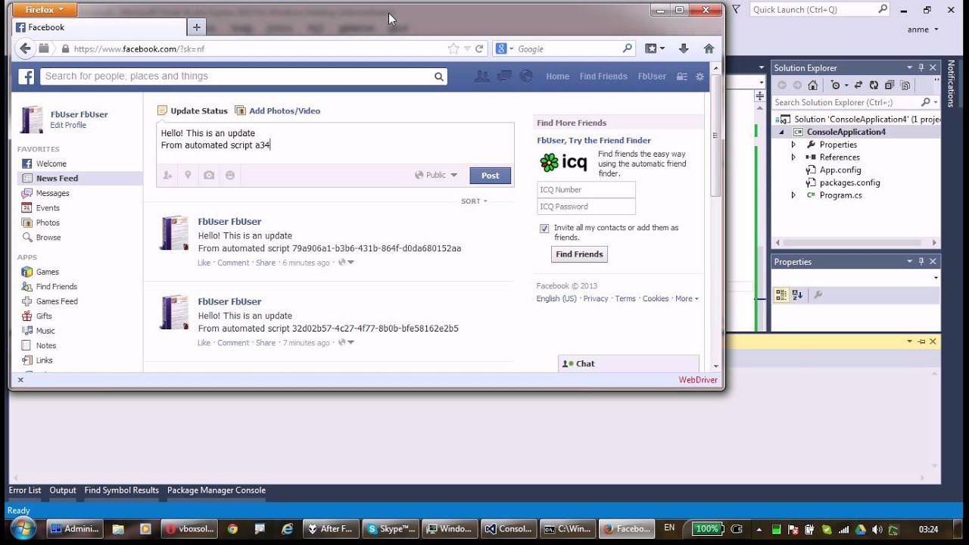Open the messages icon in Facebook header
The image size is (969, 545).
tap(503, 76)
